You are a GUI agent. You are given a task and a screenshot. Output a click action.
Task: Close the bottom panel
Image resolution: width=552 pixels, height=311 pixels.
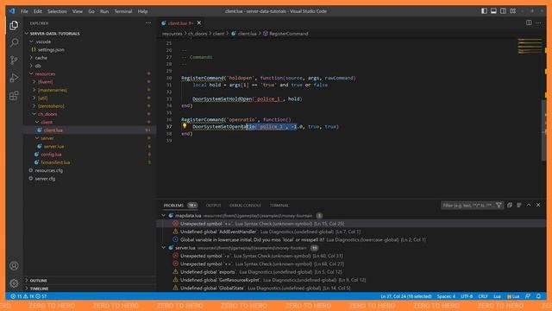pyautogui.click(x=538, y=206)
